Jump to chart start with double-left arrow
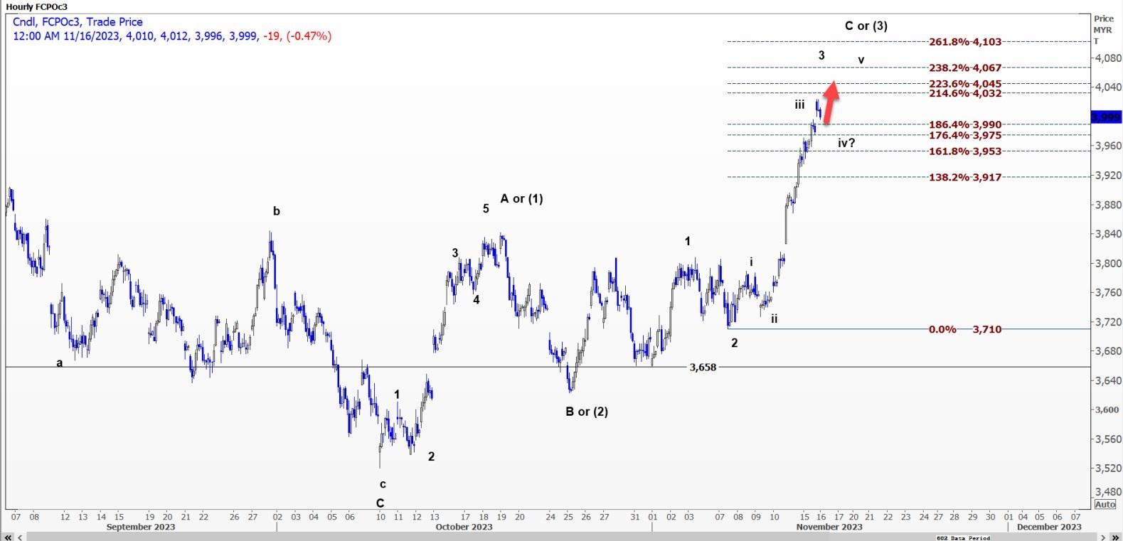 (x=9, y=537)
